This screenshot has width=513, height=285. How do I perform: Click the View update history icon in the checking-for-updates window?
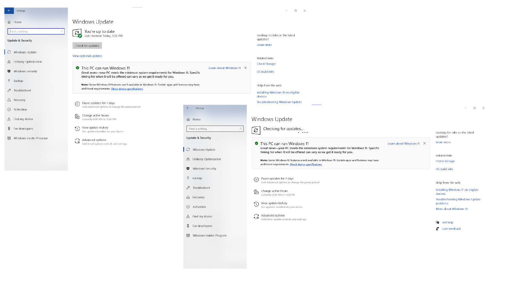pyautogui.click(x=256, y=204)
